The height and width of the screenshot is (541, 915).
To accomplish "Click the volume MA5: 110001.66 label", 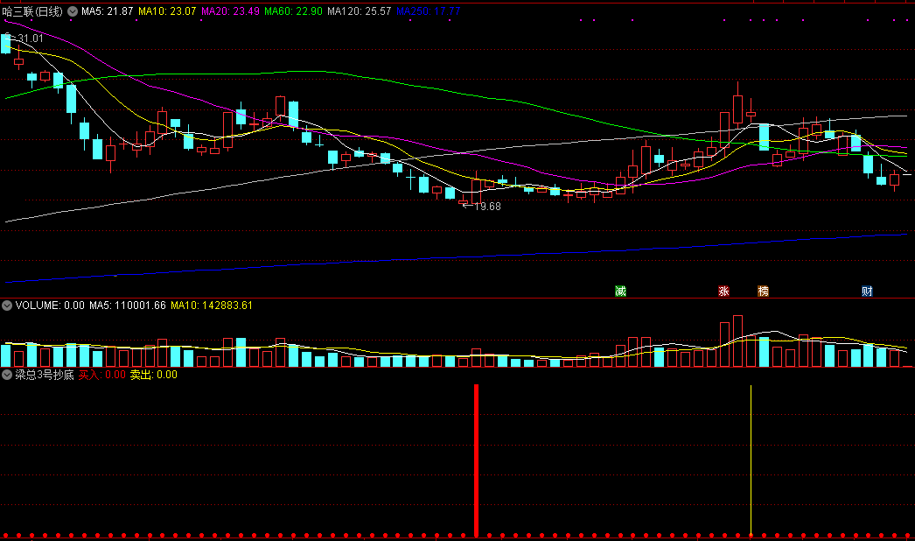I will pos(127,306).
